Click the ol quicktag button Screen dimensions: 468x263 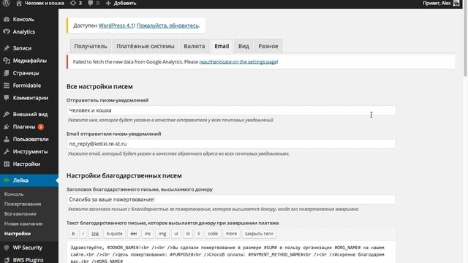pyautogui.click(x=188, y=234)
